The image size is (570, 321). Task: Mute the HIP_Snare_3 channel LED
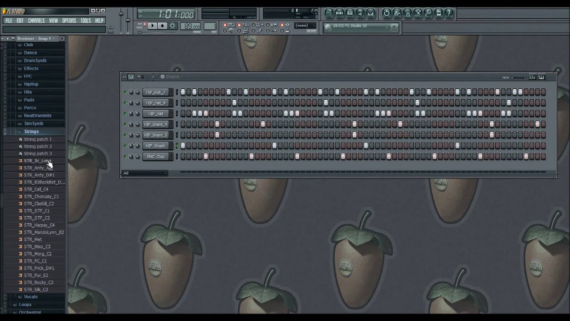pyautogui.click(x=125, y=135)
